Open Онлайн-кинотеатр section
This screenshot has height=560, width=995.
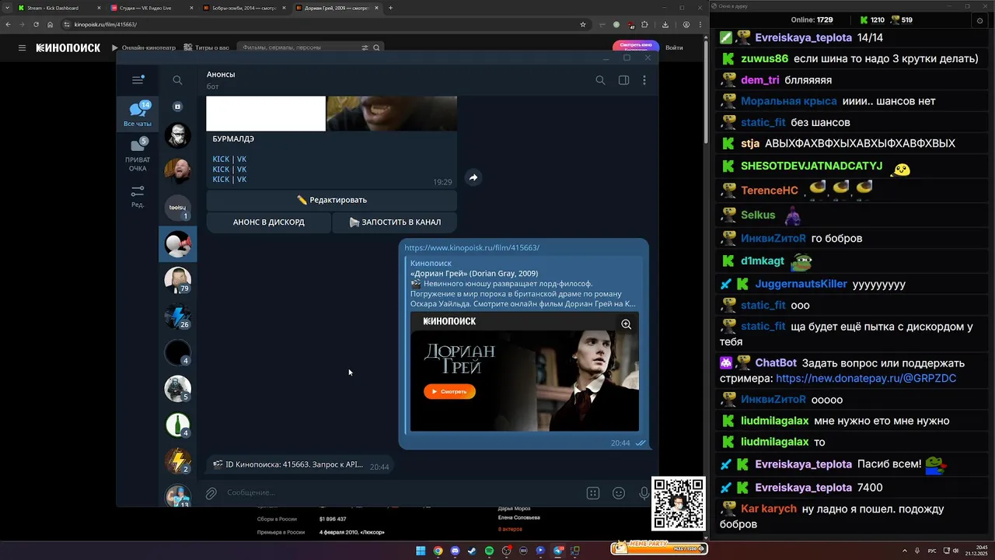[144, 47]
